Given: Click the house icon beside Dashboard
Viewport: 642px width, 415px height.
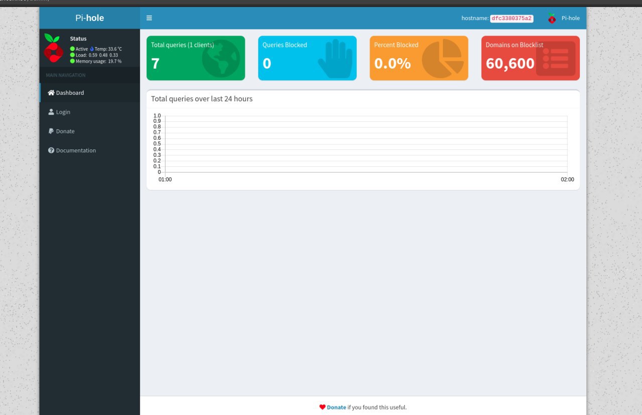Looking at the screenshot, I should tap(51, 93).
